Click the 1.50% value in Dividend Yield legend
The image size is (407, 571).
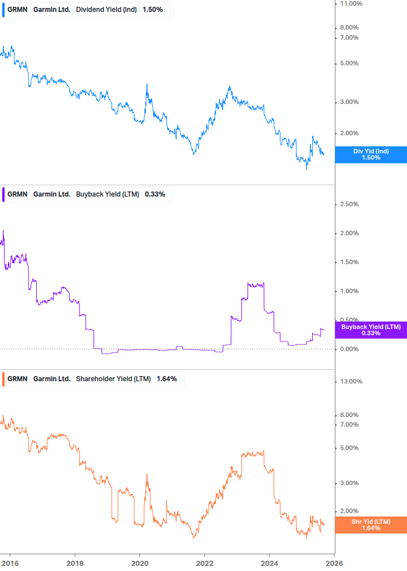point(153,10)
